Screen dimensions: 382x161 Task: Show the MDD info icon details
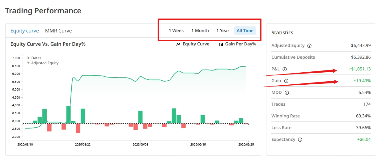(287, 93)
